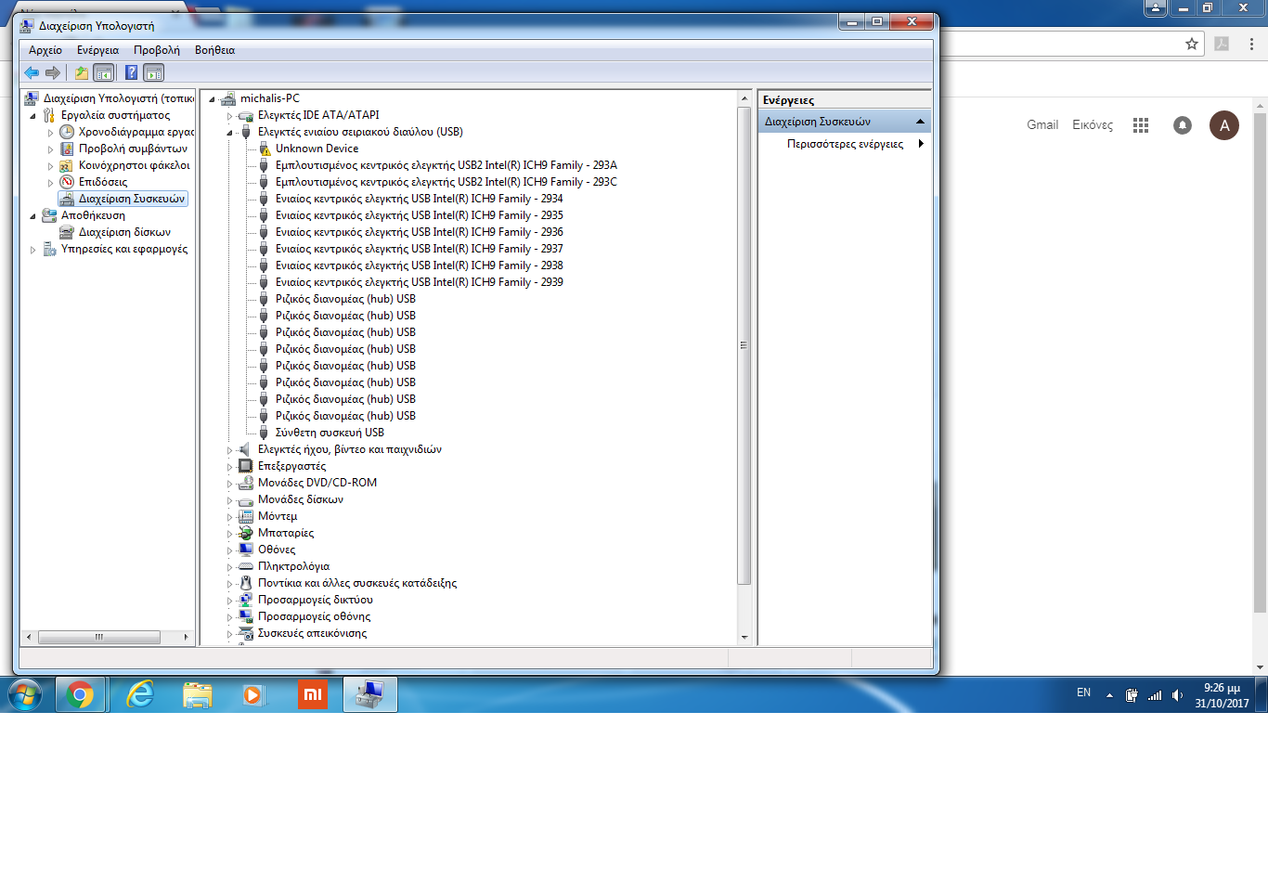Click the blue Help question-mark toolbar icon

(x=131, y=72)
